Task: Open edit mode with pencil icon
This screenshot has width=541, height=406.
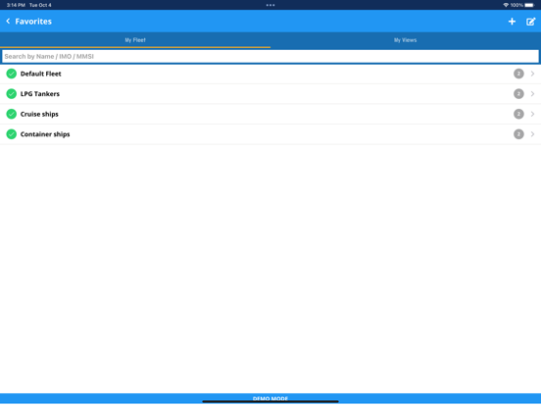Action: tap(530, 22)
